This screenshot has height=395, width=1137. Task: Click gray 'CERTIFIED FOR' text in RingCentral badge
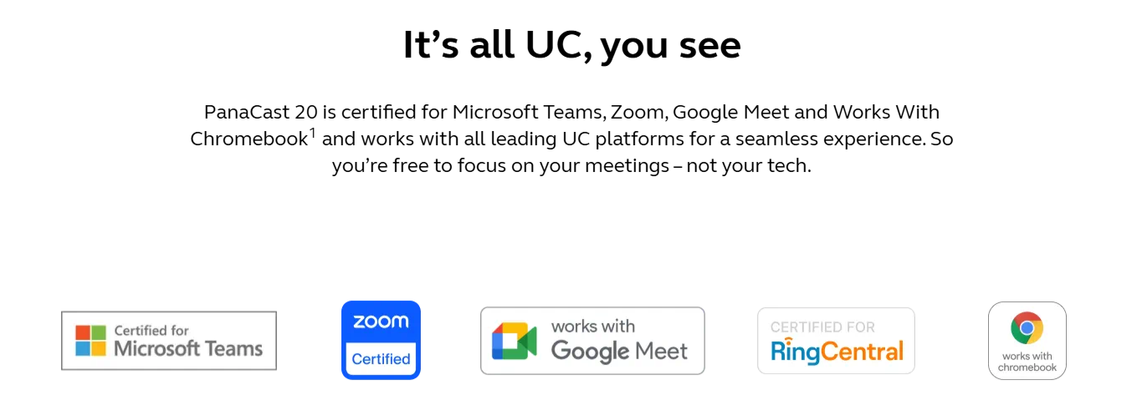822,327
